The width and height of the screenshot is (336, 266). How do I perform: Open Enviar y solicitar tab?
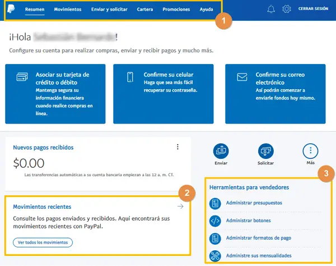(x=109, y=9)
